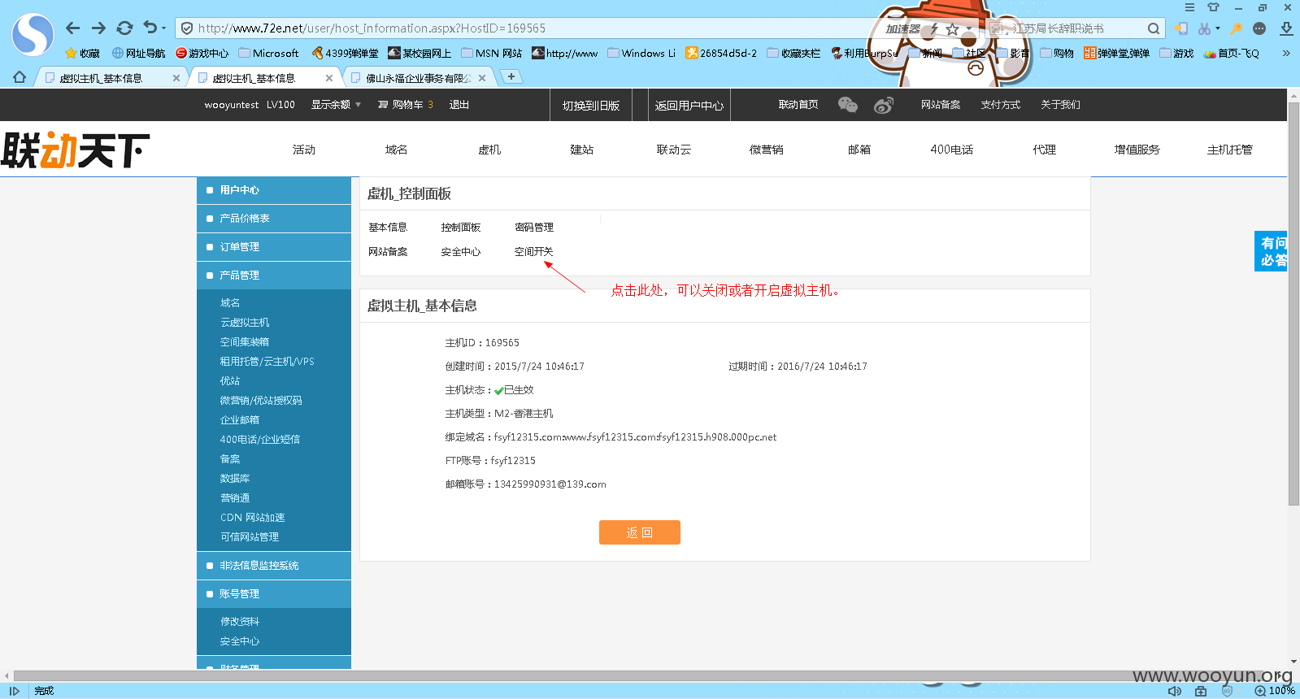Open the dropdown beside the restore-tab icon
Viewport: 1300px width, 699px height.
163,28
